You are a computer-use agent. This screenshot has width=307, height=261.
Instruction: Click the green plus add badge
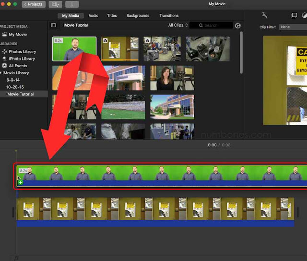pos(20,183)
